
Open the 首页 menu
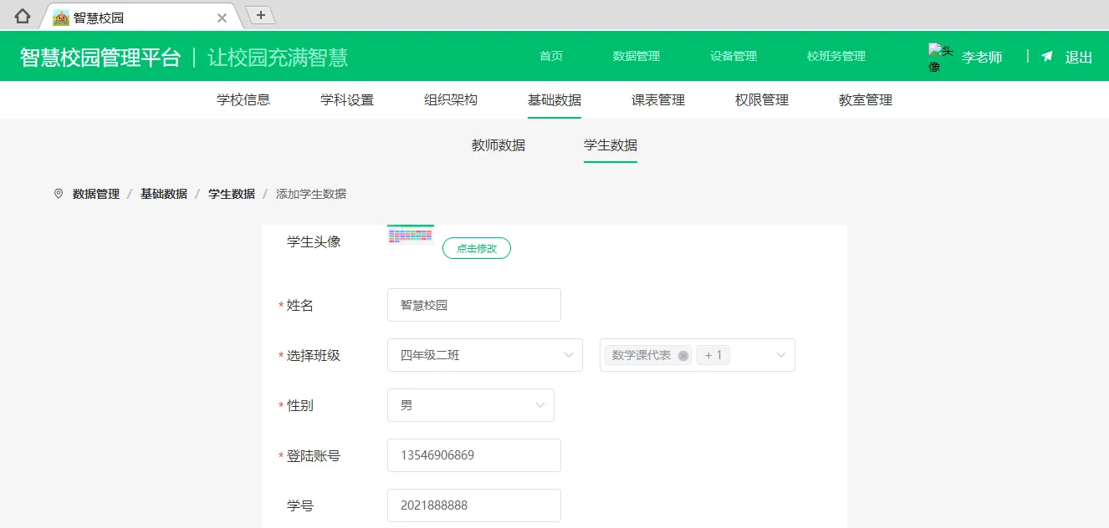click(551, 56)
